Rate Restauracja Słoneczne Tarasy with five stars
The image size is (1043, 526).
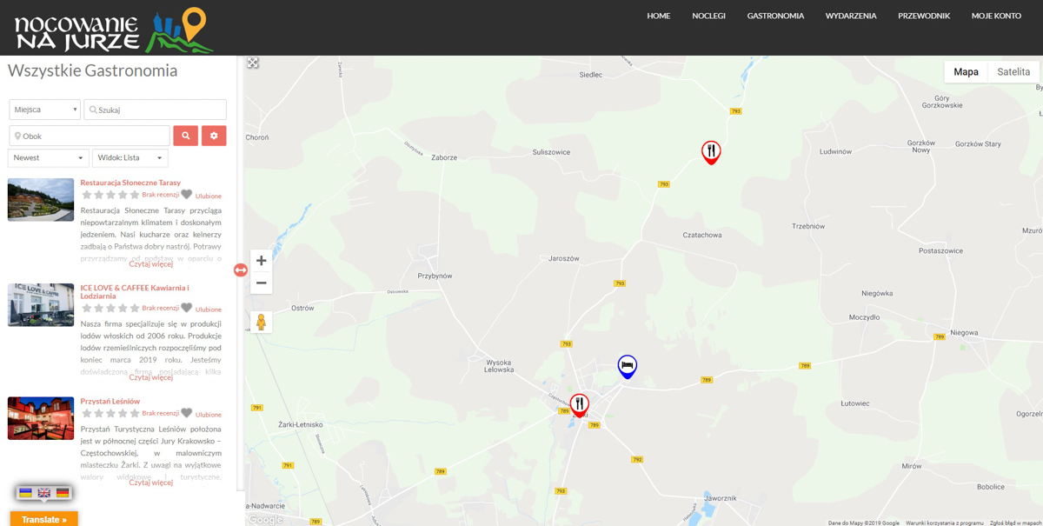pyautogui.click(x=134, y=195)
